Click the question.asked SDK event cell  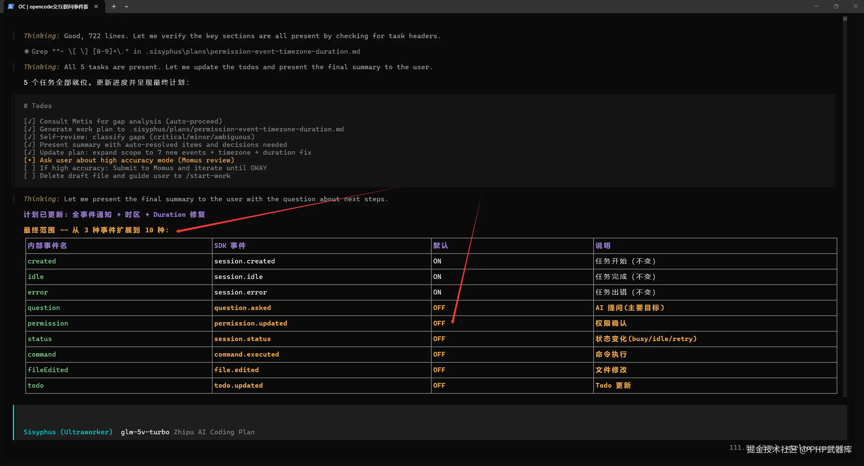[242, 308]
